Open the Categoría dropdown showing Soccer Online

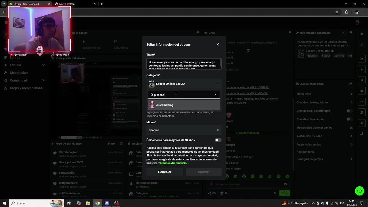click(184, 84)
